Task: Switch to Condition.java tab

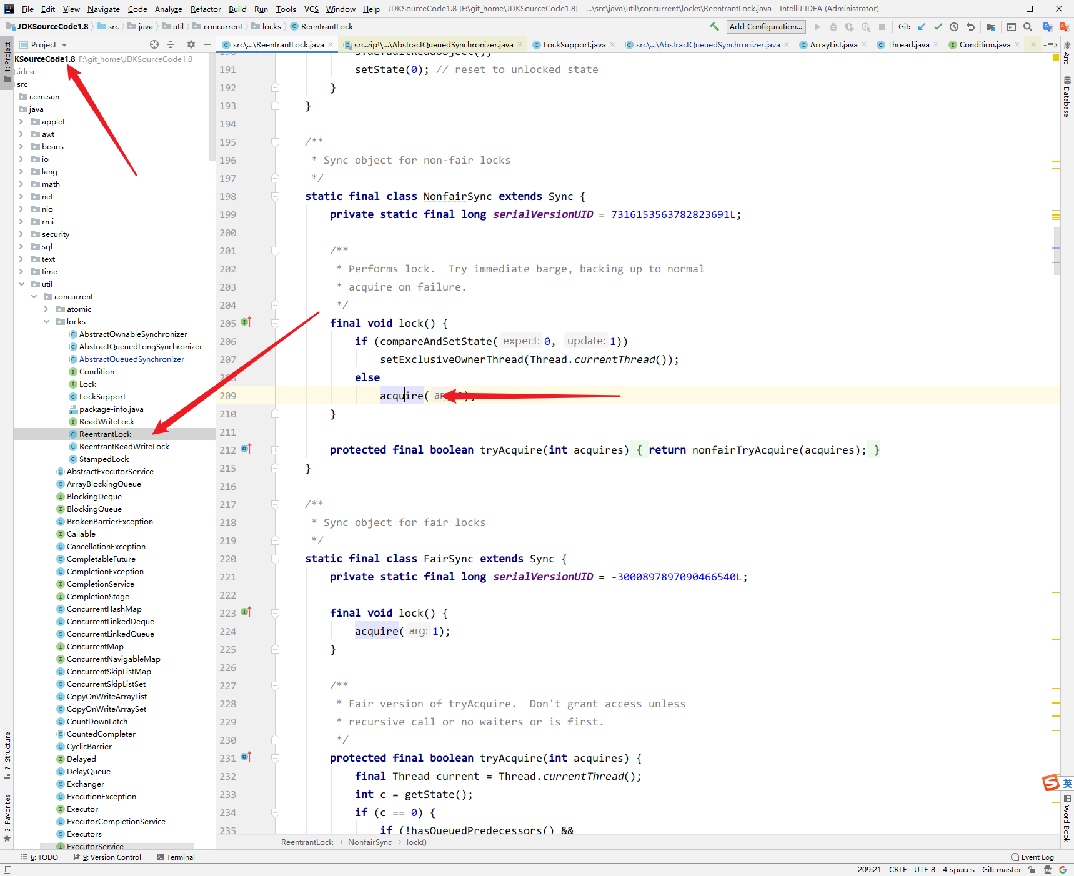Action: 985,44
